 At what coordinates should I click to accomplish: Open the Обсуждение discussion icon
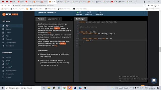tap(99, 13)
